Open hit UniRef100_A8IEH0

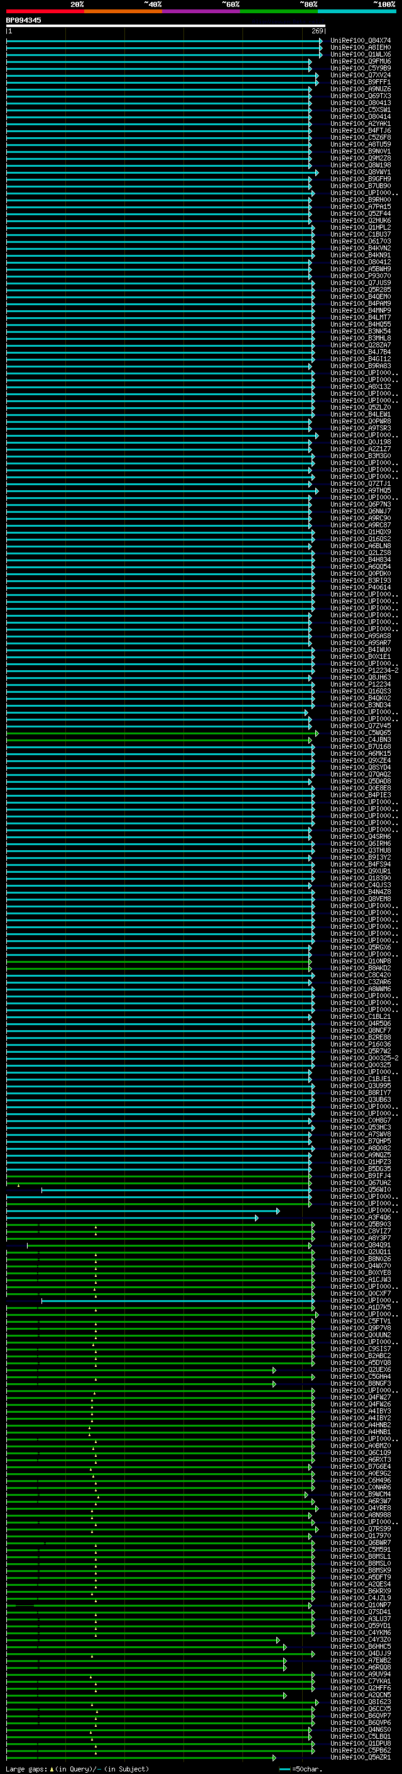[x=360, y=48]
